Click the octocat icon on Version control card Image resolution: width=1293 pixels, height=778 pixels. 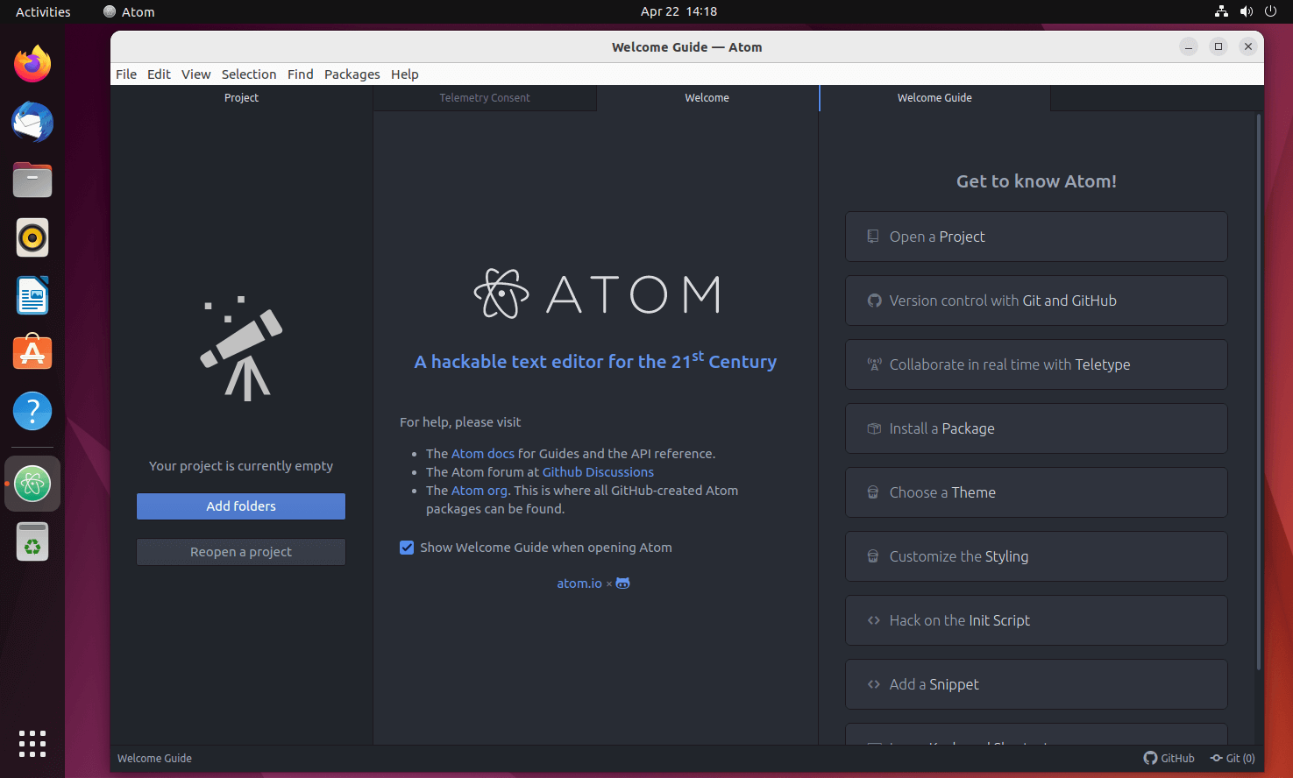click(x=873, y=300)
